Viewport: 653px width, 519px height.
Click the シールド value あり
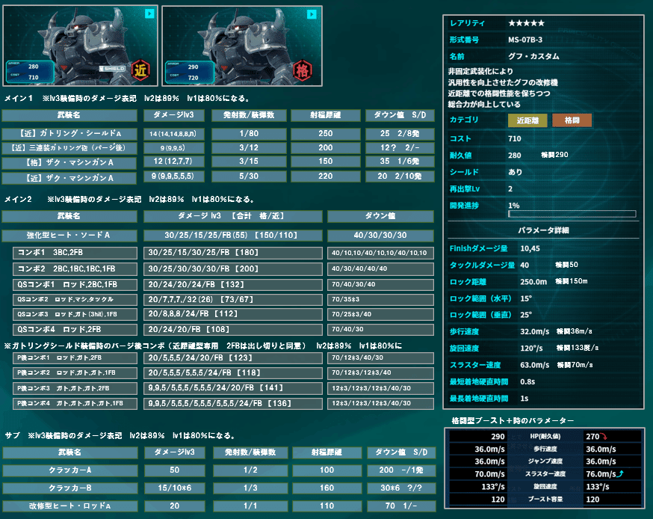pos(516,172)
